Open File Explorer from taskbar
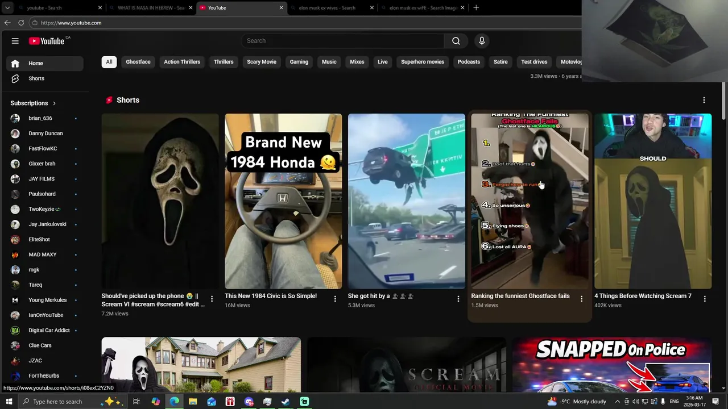Image resolution: width=728 pixels, height=409 pixels. pyautogui.click(x=193, y=402)
